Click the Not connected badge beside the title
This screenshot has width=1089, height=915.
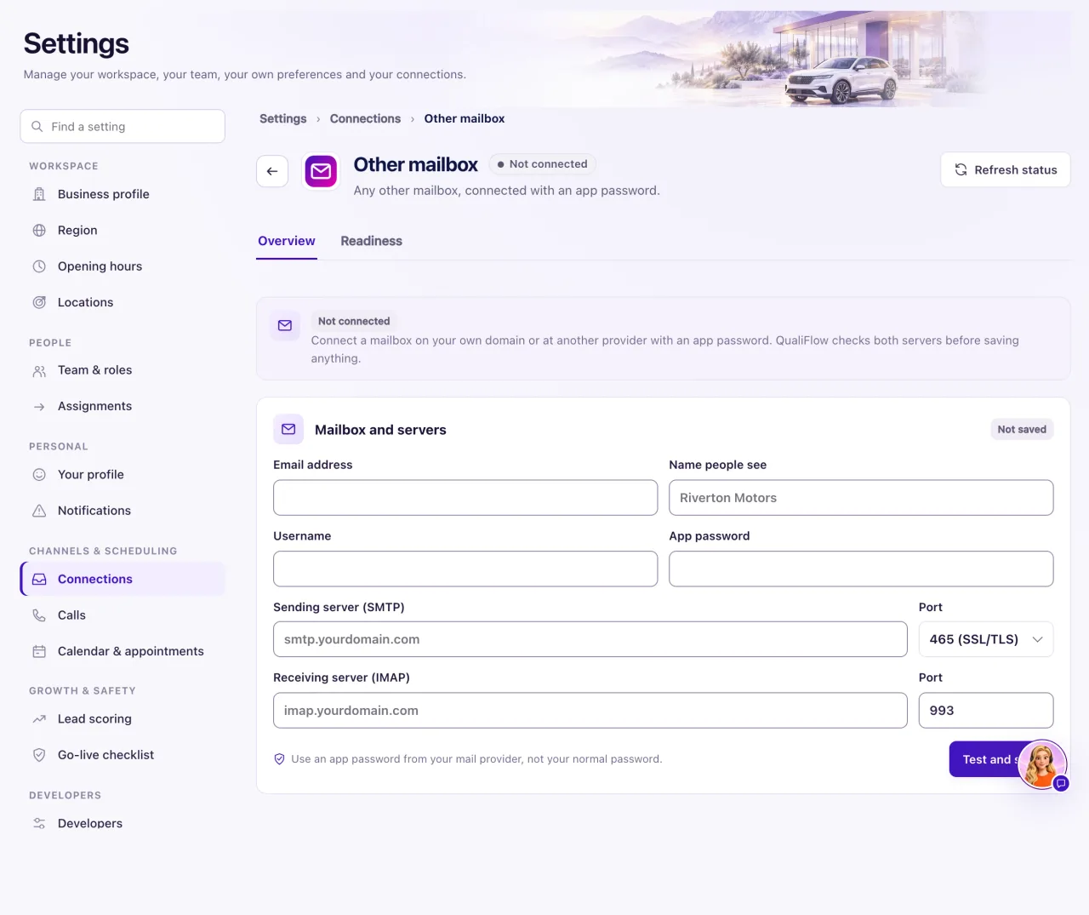pyautogui.click(x=542, y=164)
